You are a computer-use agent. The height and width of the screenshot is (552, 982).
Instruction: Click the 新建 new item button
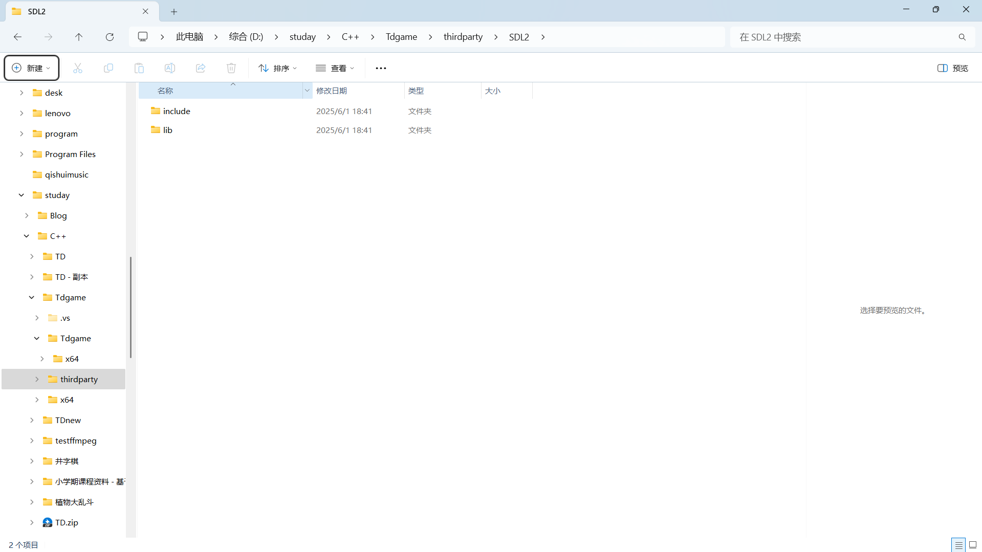click(32, 68)
